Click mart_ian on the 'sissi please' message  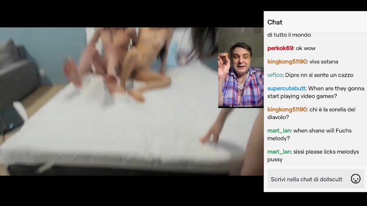279,152
